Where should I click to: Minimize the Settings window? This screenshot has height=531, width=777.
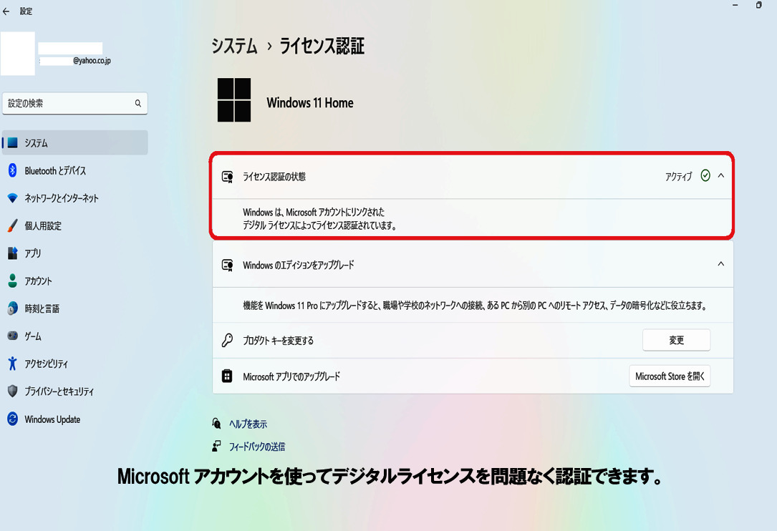[735, 5]
